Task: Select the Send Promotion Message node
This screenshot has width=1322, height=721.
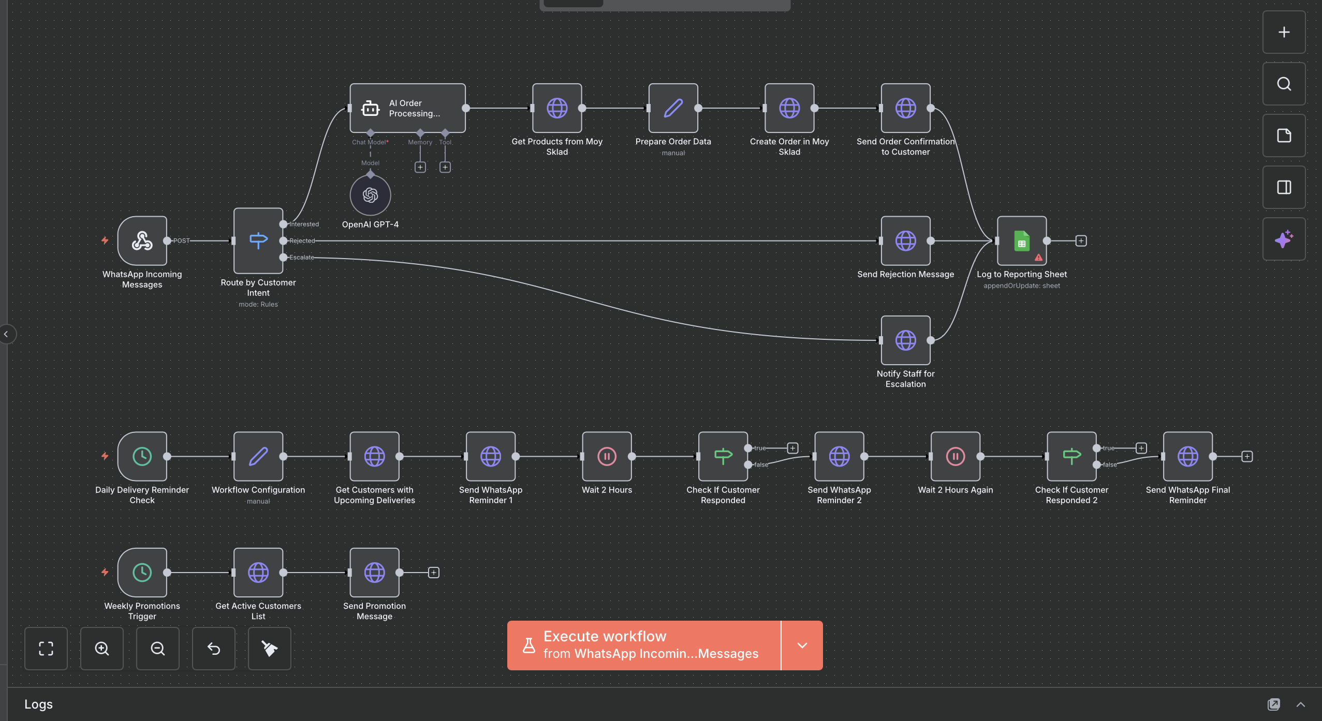Action: coord(374,573)
